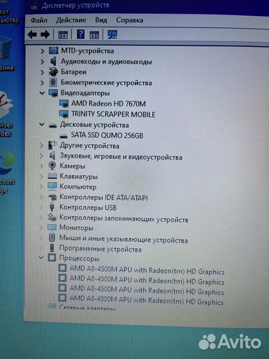269x359 pixels.
Task: Expand the MTD-устройства node
Action: point(42,51)
